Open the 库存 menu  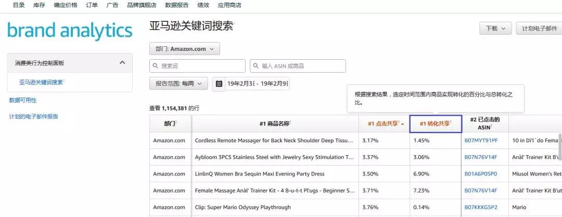click(39, 5)
